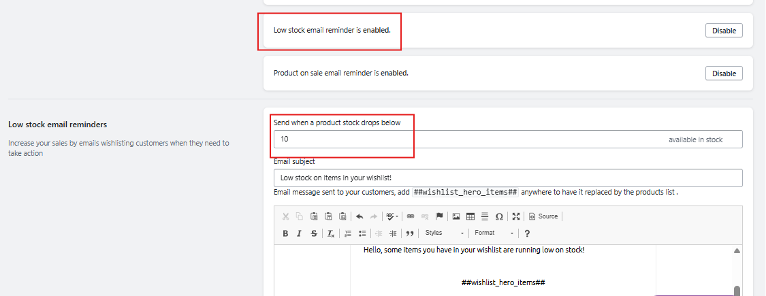
Task: Click the Email subject input field
Action: pos(508,178)
